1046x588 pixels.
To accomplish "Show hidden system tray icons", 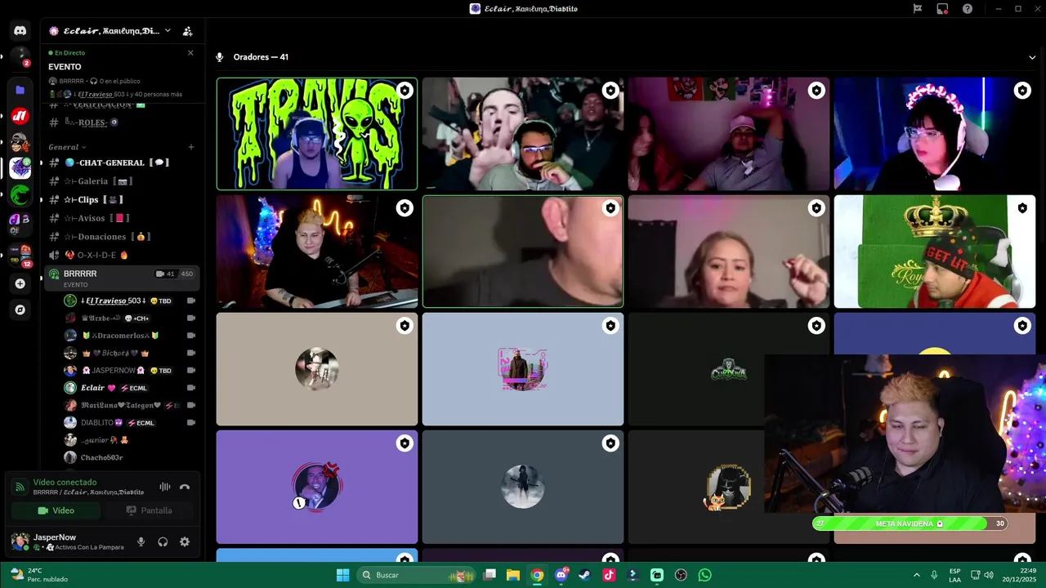I will click(916, 575).
